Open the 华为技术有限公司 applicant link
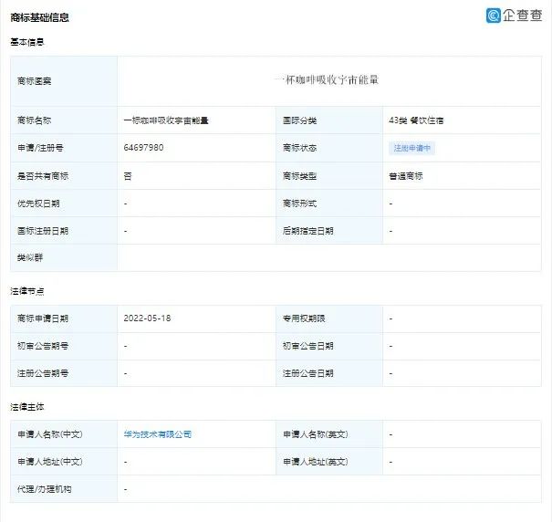This screenshot has width=552, height=522. (x=158, y=434)
